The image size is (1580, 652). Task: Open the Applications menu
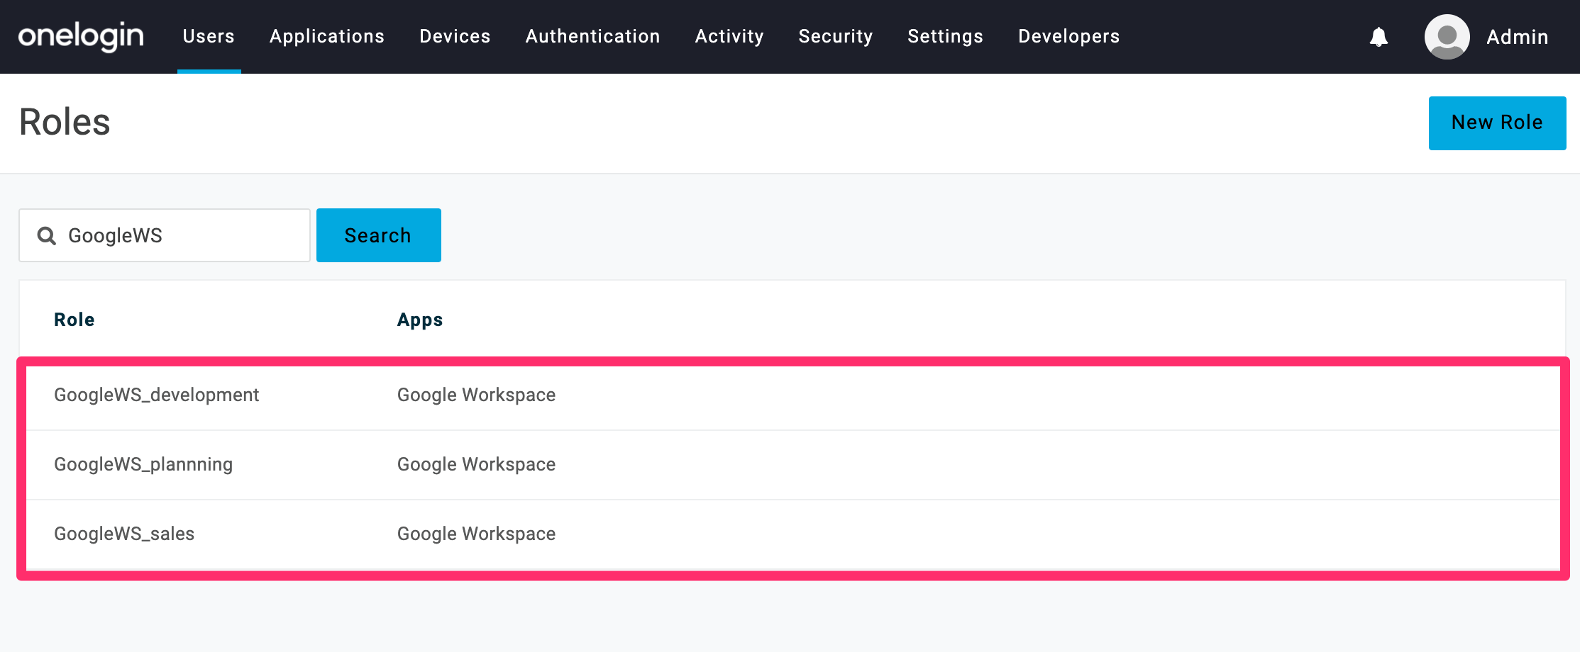tap(327, 36)
